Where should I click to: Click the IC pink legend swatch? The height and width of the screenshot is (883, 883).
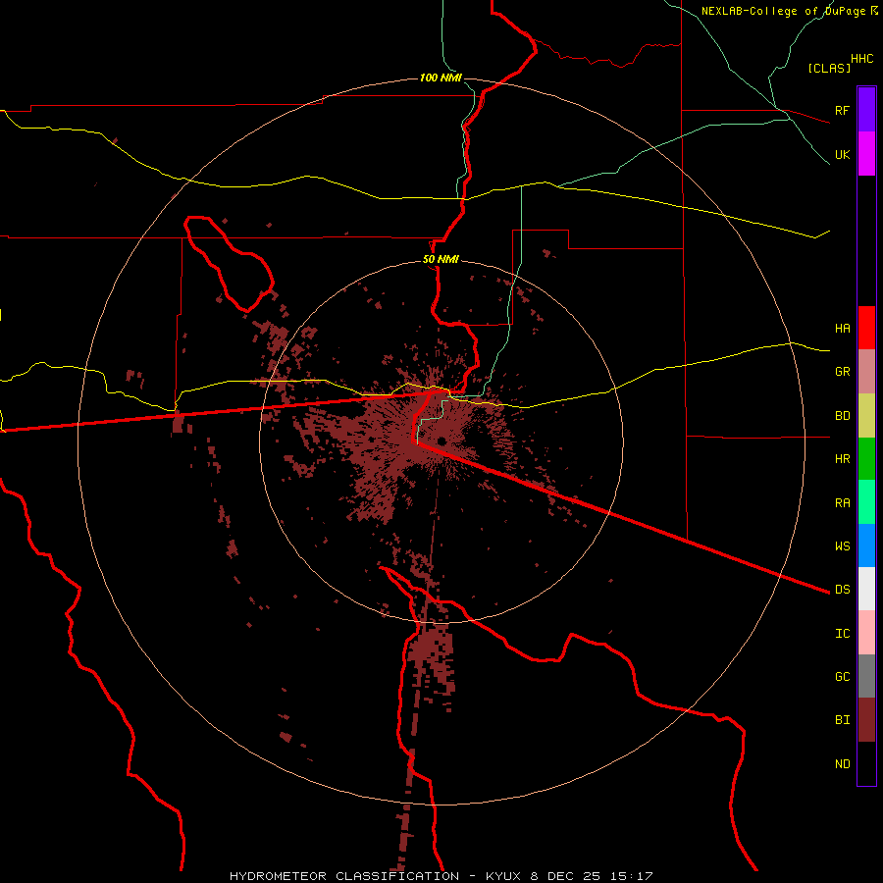pos(866,633)
